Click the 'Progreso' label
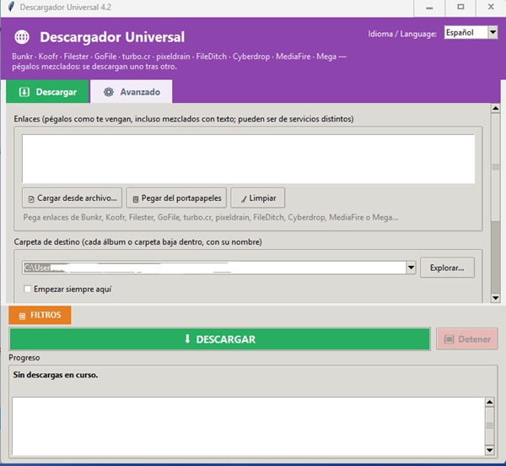The width and height of the screenshot is (506, 466). coord(24,358)
